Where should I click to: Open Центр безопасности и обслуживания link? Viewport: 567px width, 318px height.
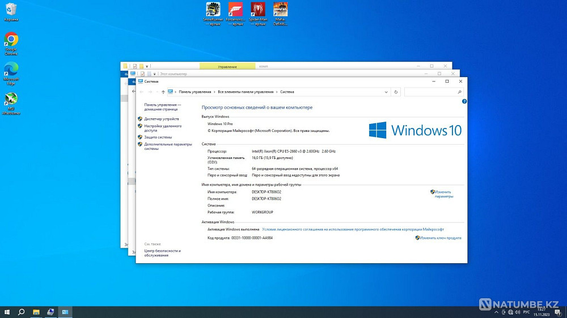(162, 253)
